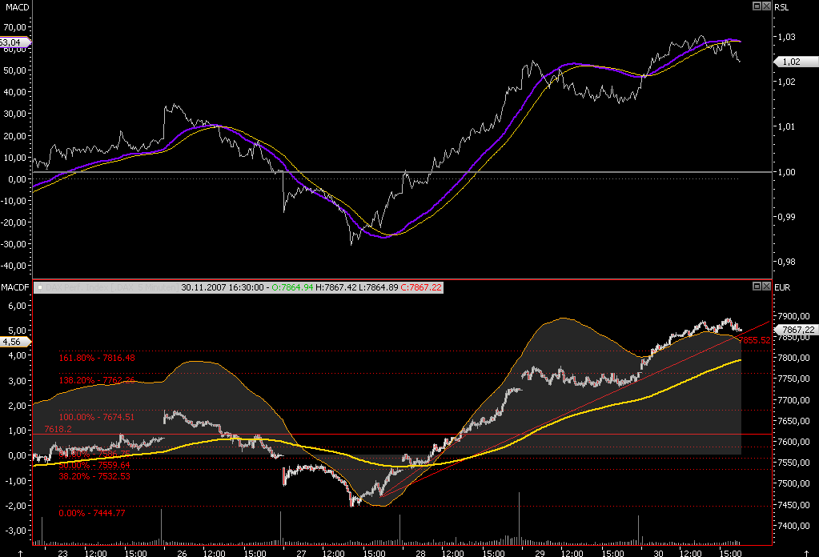
Task: Click the EUR axis label
Action: tap(782, 287)
